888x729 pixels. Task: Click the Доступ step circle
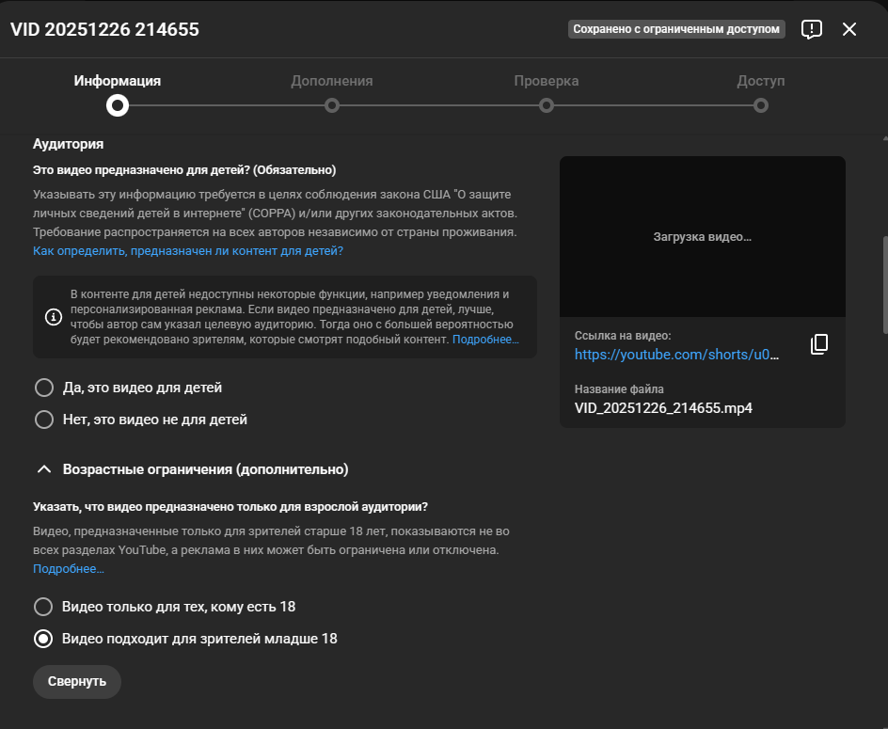click(761, 105)
